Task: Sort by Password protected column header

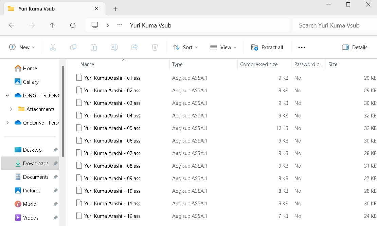Action: pyautogui.click(x=309, y=64)
